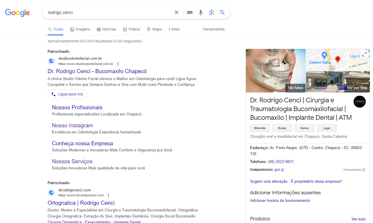The height and width of the screenshot is (223, 373).
Task: Click the Ligar call button
Action: pos(327,128)
